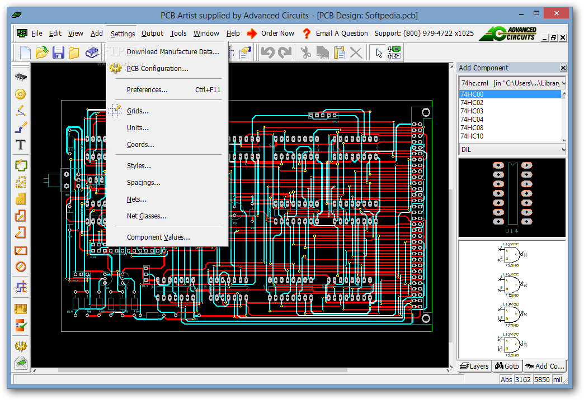Choose Download Manufacture Data menu entry
Screen dimensions: 584x400
[x=167, y=52]
